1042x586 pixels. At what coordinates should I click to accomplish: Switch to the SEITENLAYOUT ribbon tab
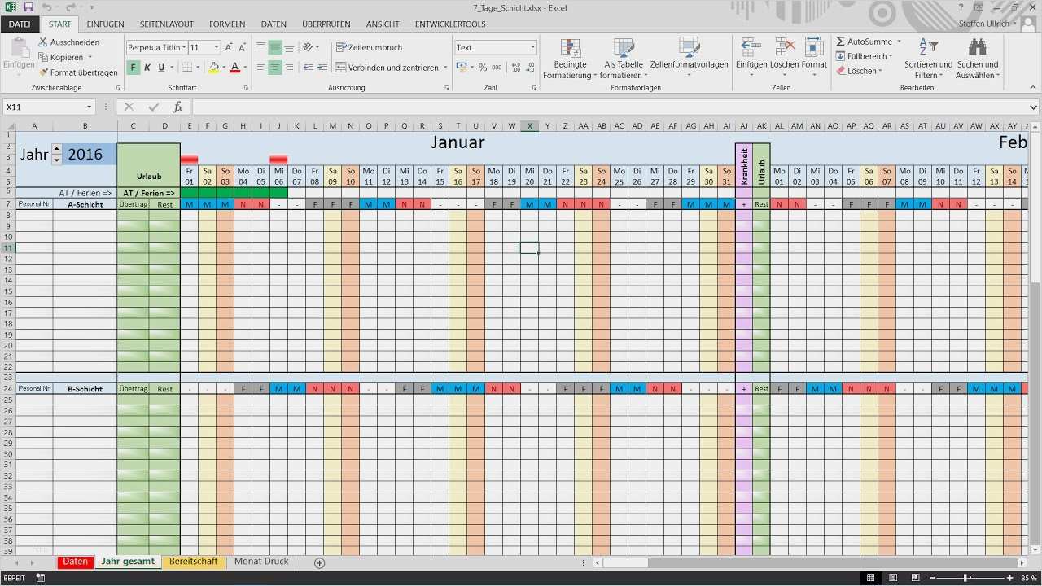point(166,24)
